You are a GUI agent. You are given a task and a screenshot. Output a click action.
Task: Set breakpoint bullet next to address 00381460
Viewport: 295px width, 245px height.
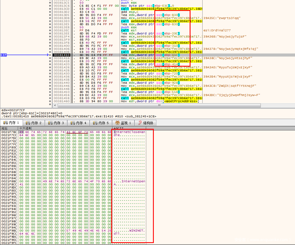(50, 101)
